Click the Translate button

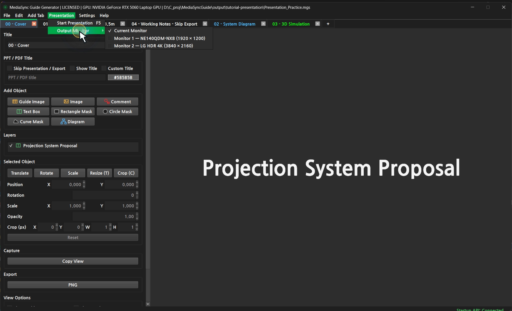pos(20,173)
